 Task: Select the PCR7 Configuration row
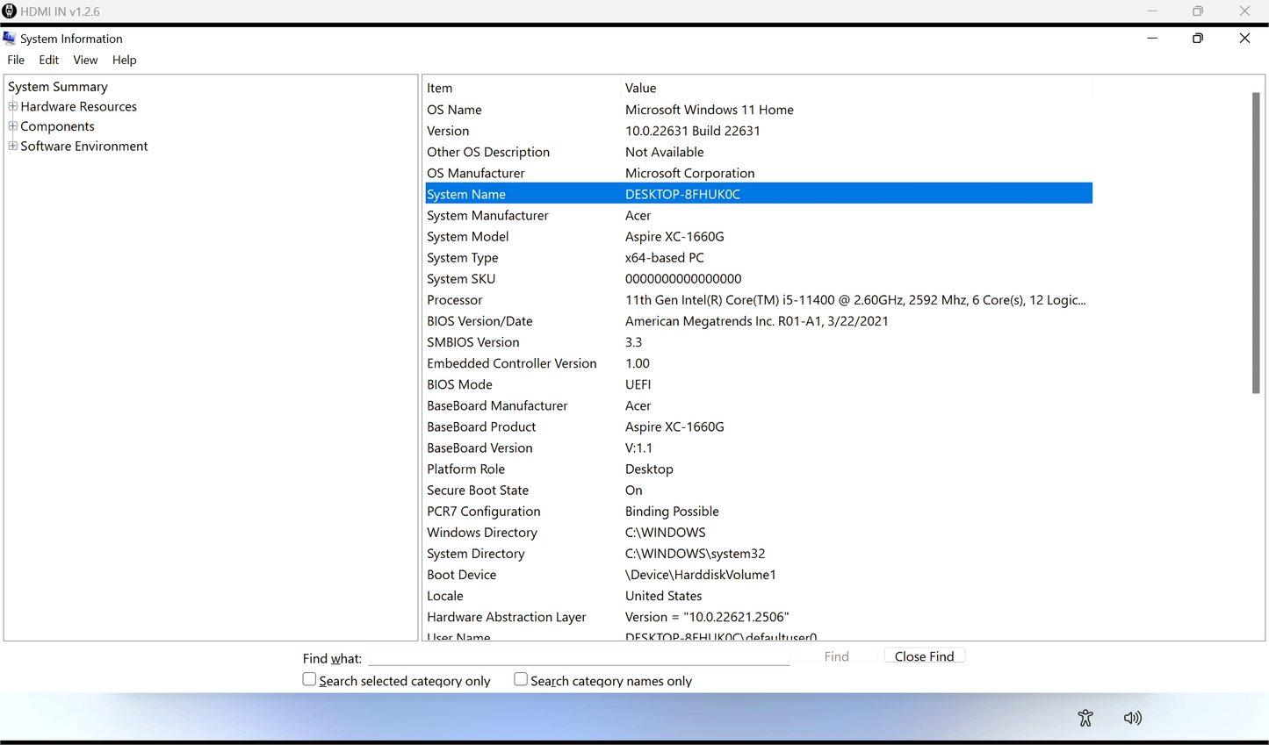click(x=759, y=511)
